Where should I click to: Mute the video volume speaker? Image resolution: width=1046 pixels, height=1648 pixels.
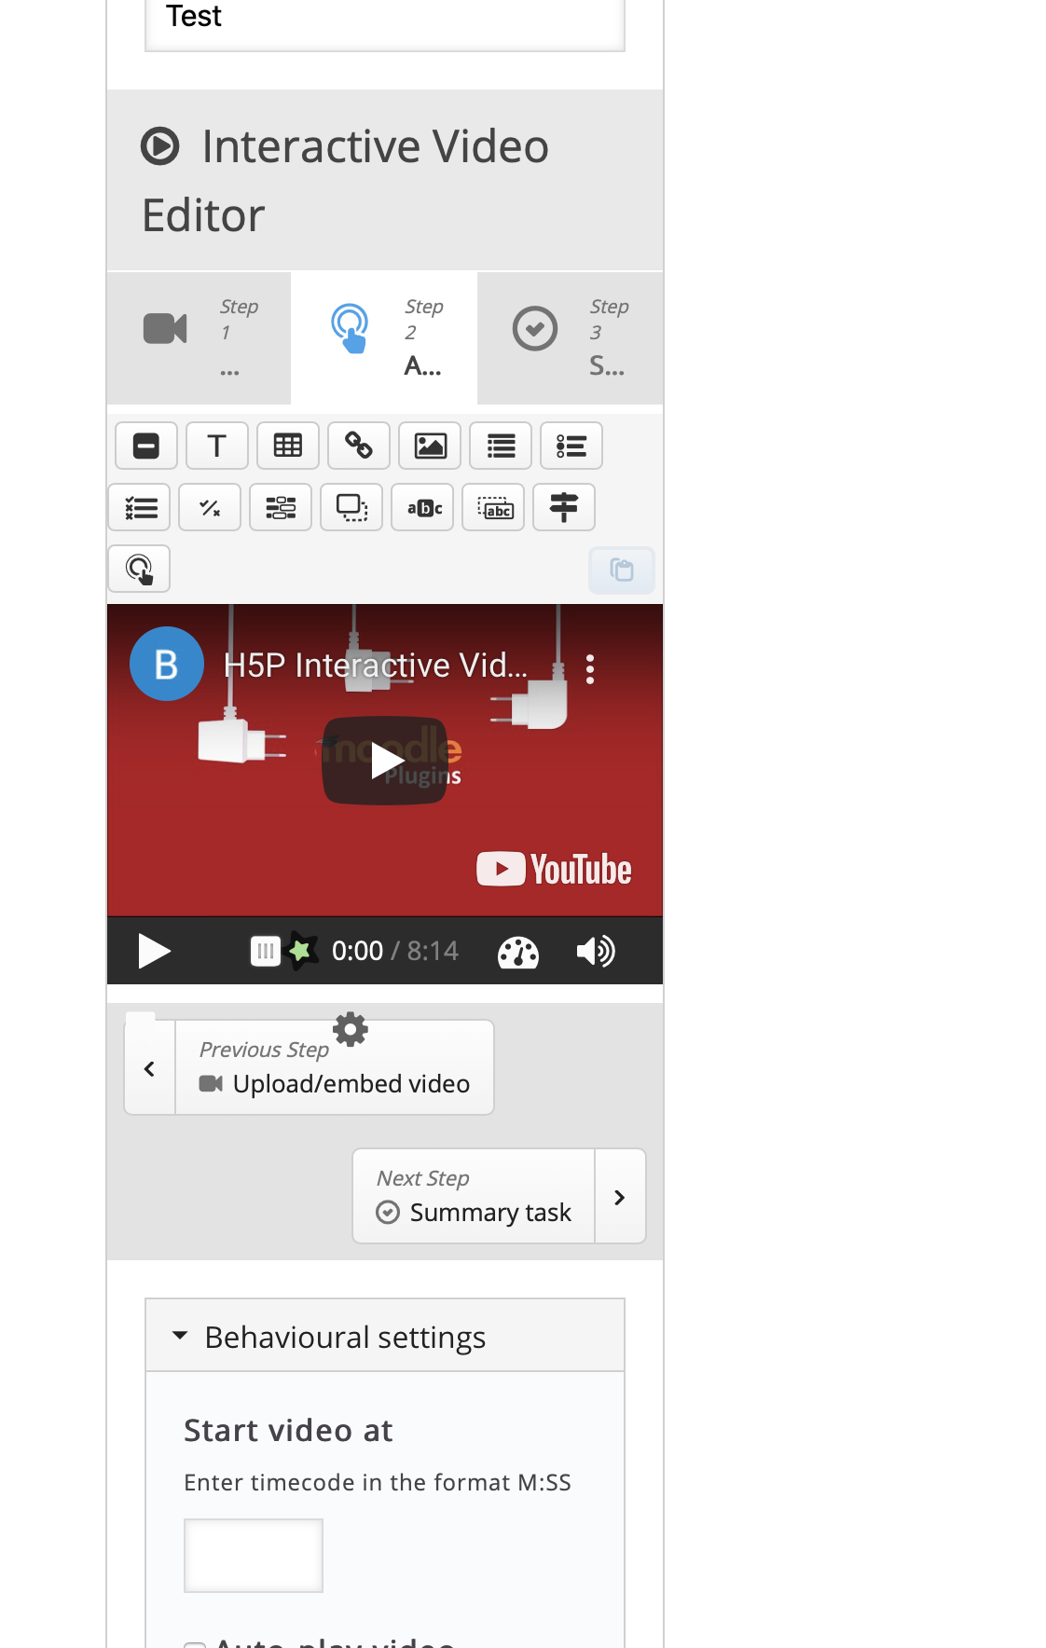click(595, 952)
